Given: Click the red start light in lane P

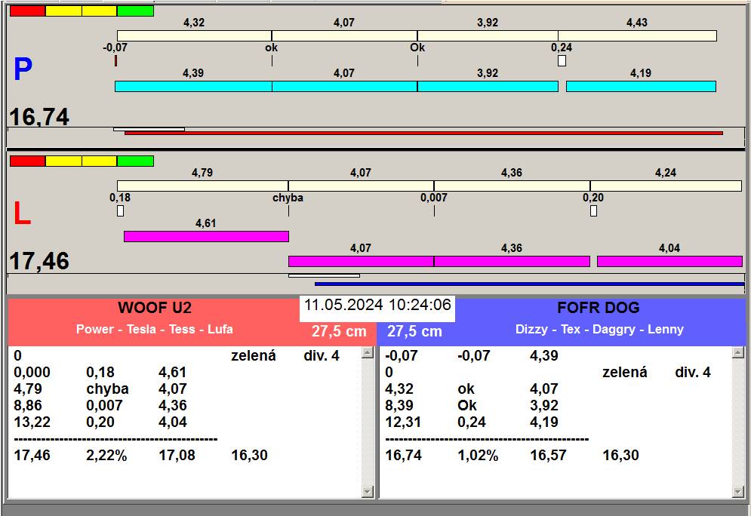Looking at the screenshot, I should point(28,11).
